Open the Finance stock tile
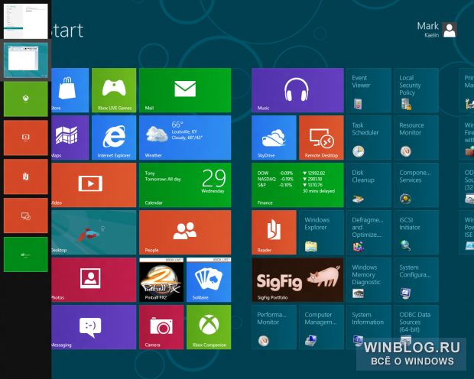This screenshot has height=379, width=474. point(297,185)
